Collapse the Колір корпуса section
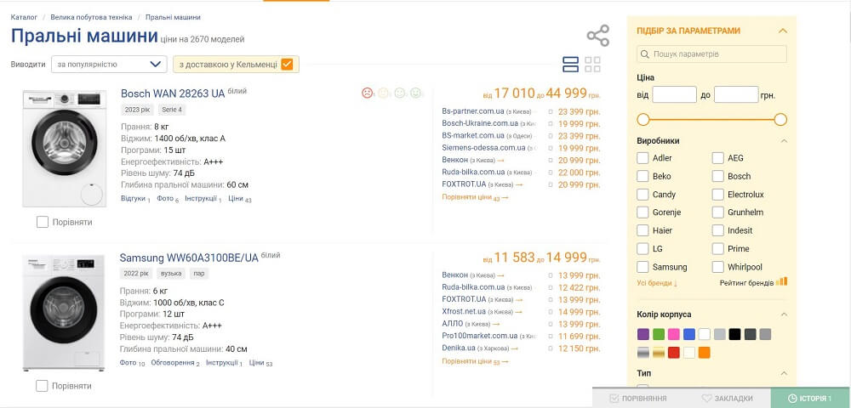 pos(784,314)
